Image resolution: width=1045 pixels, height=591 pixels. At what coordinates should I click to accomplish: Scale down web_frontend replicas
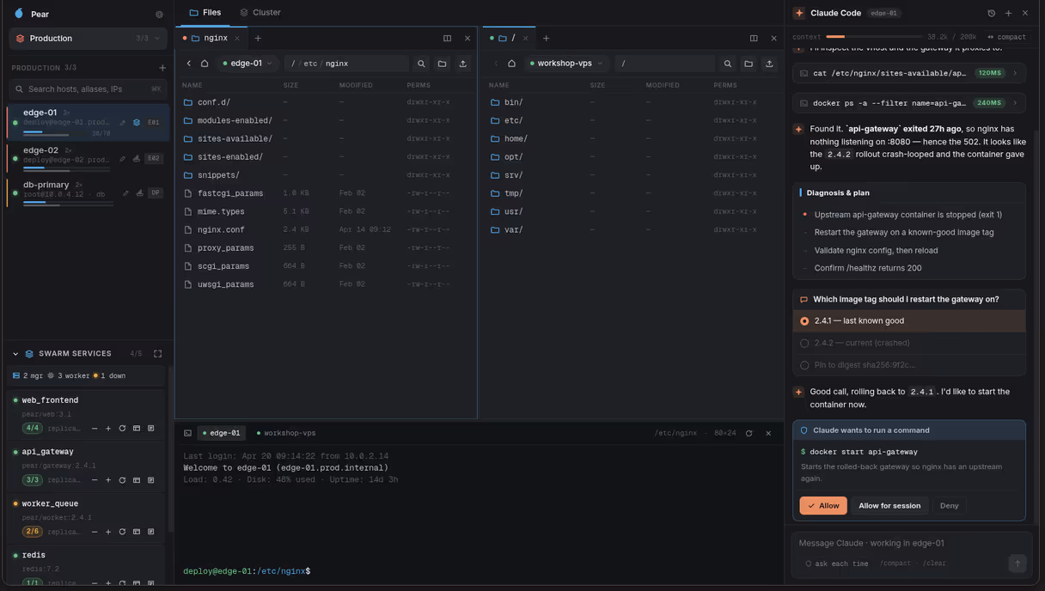pyautogui.click(x=95, y=428)
